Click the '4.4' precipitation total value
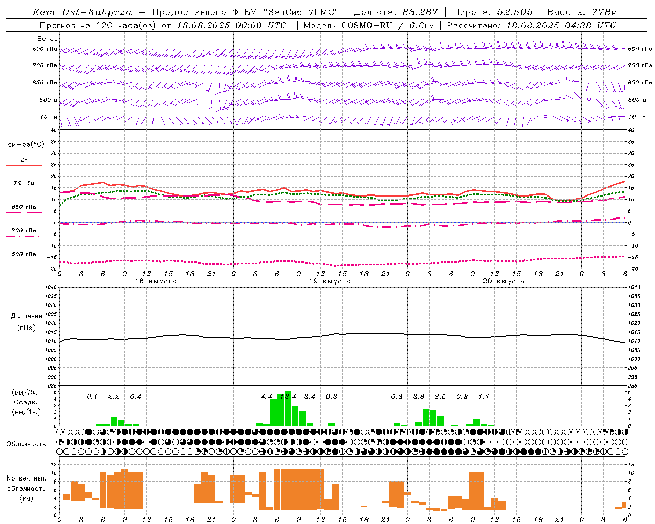Image resolution: width=655 pixels, height=524 pixels. coord(266,397)
